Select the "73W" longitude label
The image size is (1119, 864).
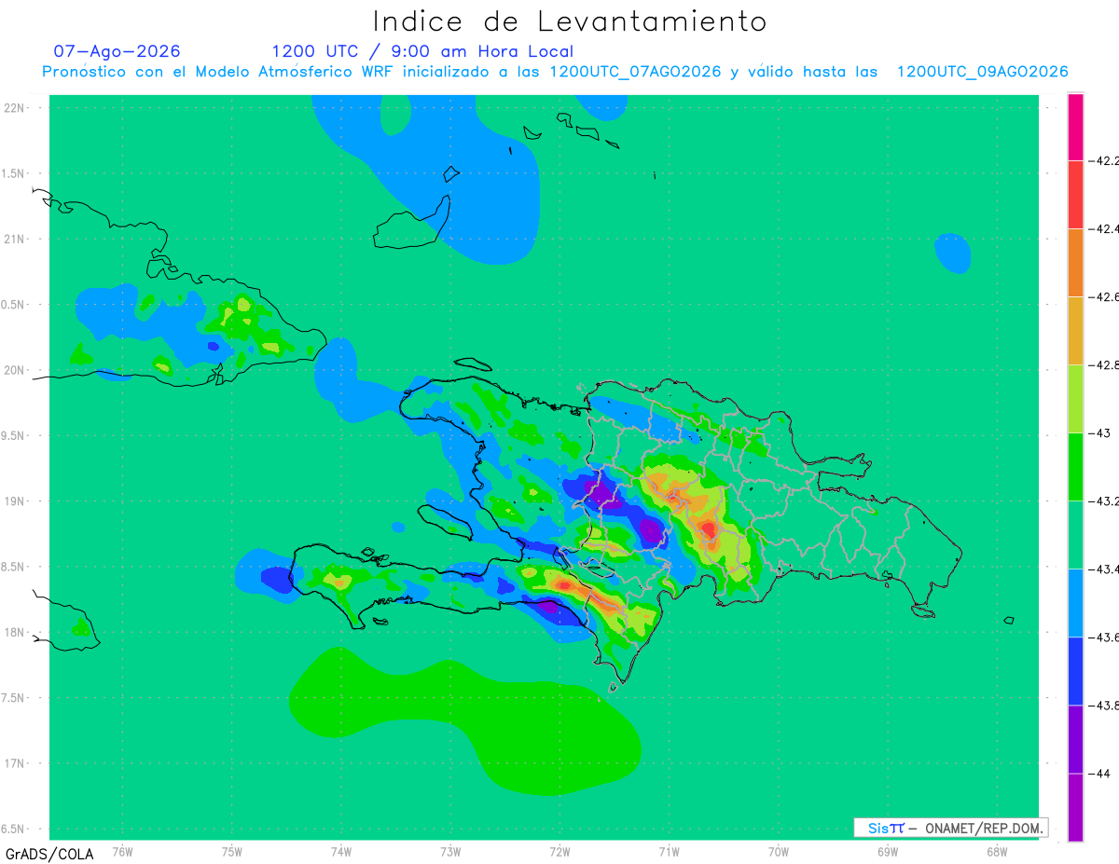point(450,850)
